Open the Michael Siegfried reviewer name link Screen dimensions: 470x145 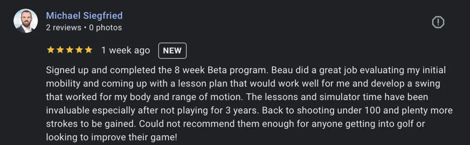point(84,16)
